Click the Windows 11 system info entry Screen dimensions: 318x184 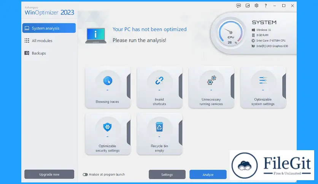point(264,30)
